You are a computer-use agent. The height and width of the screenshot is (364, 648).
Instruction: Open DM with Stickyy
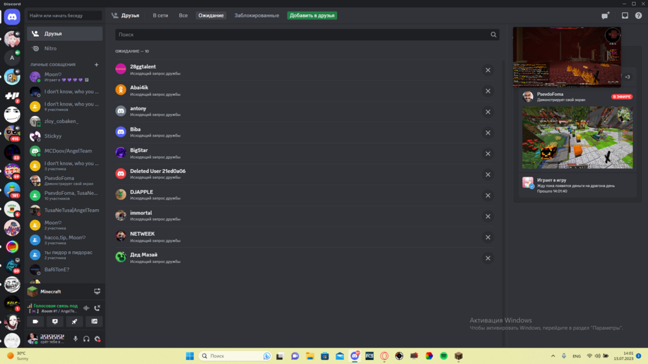(x=65, y=136)
